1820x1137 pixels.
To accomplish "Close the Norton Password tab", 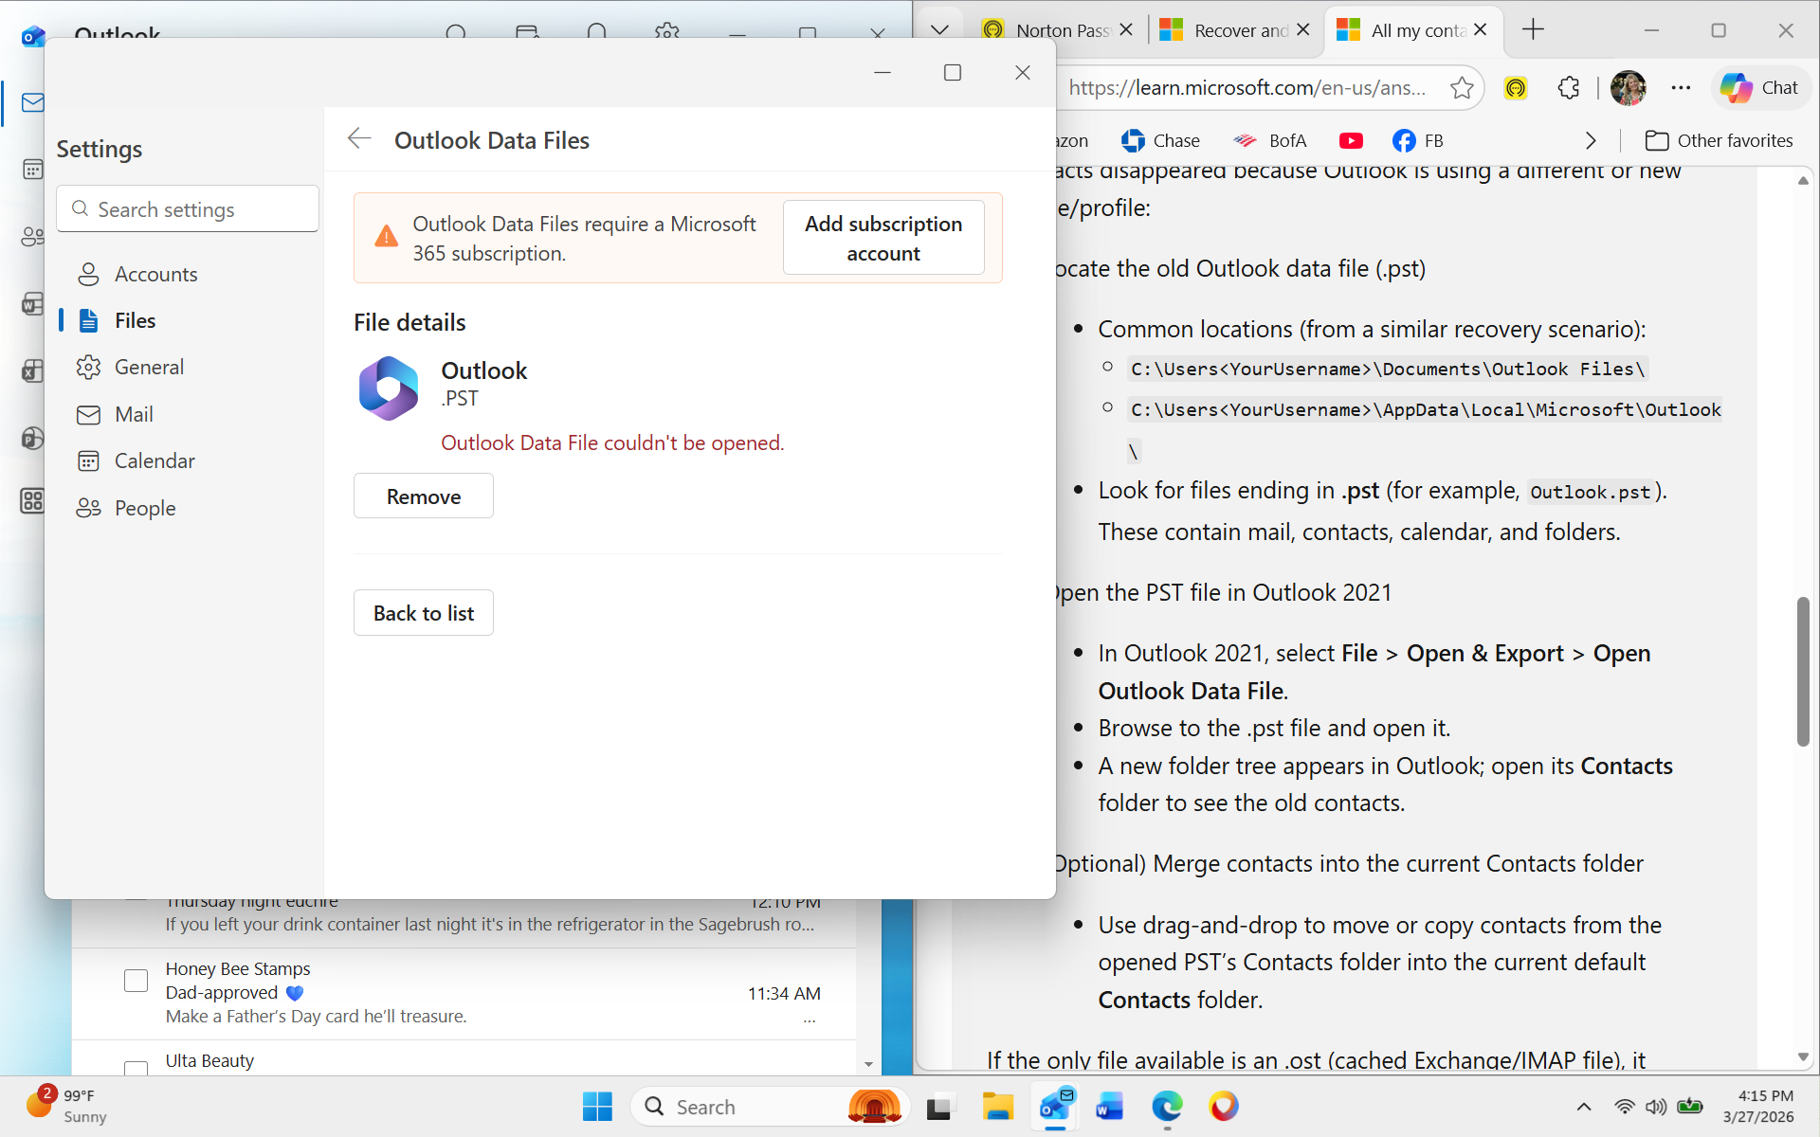I will coord(1125,30).
